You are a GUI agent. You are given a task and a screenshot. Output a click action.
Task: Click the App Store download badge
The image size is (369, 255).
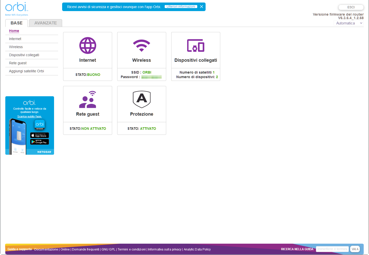pyautogui.click(x=39, y=135)
